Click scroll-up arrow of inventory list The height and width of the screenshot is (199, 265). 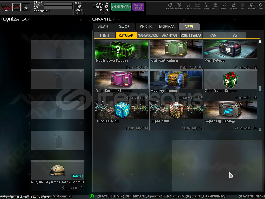pyautogui.click(x=260, y=41)
